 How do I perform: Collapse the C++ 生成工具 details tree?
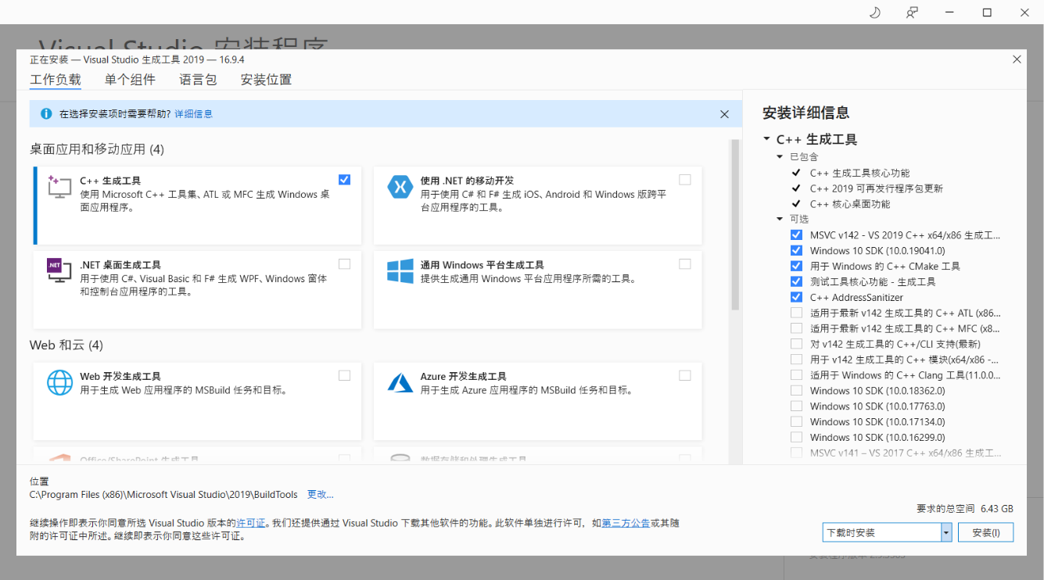tap(766, 139)
